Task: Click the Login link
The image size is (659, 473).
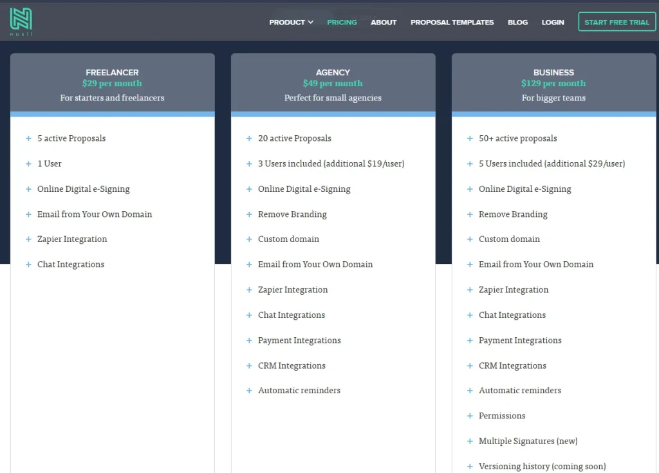Action: pyautogui.click(x=553, y=23)
